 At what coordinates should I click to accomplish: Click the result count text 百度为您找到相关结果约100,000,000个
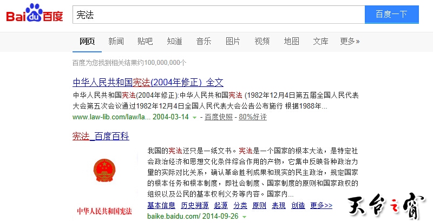(x=129, y=63)
